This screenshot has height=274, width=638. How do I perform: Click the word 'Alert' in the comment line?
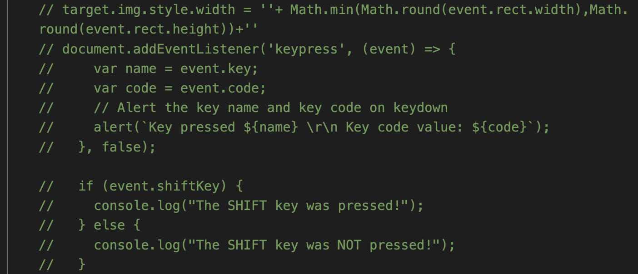click(137, 108)
